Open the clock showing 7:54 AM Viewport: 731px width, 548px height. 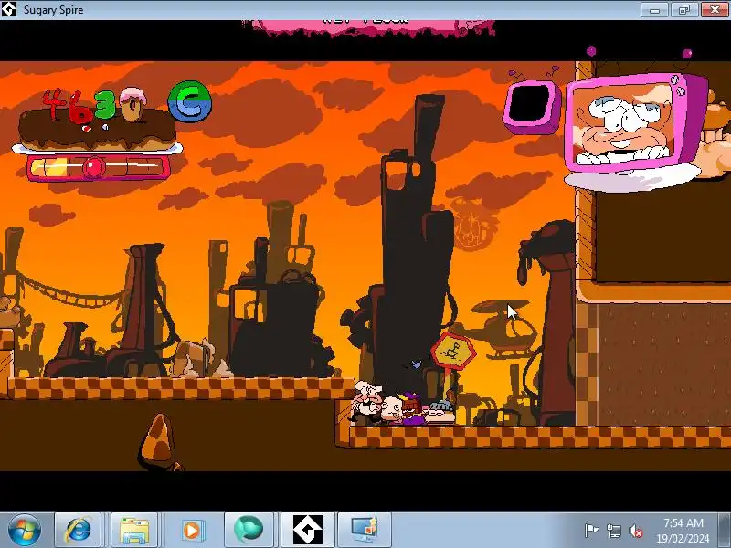pyautogui.click(x=683, y=531)
